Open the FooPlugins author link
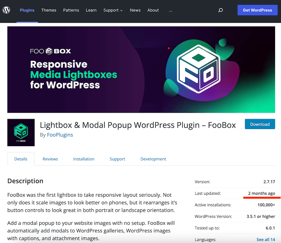281x243 pixels. pos(60,135)
